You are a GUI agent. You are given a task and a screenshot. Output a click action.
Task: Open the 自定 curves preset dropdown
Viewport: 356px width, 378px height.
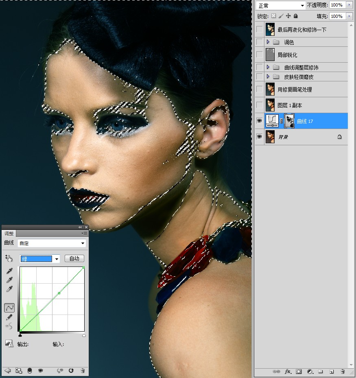coord(52,243)
